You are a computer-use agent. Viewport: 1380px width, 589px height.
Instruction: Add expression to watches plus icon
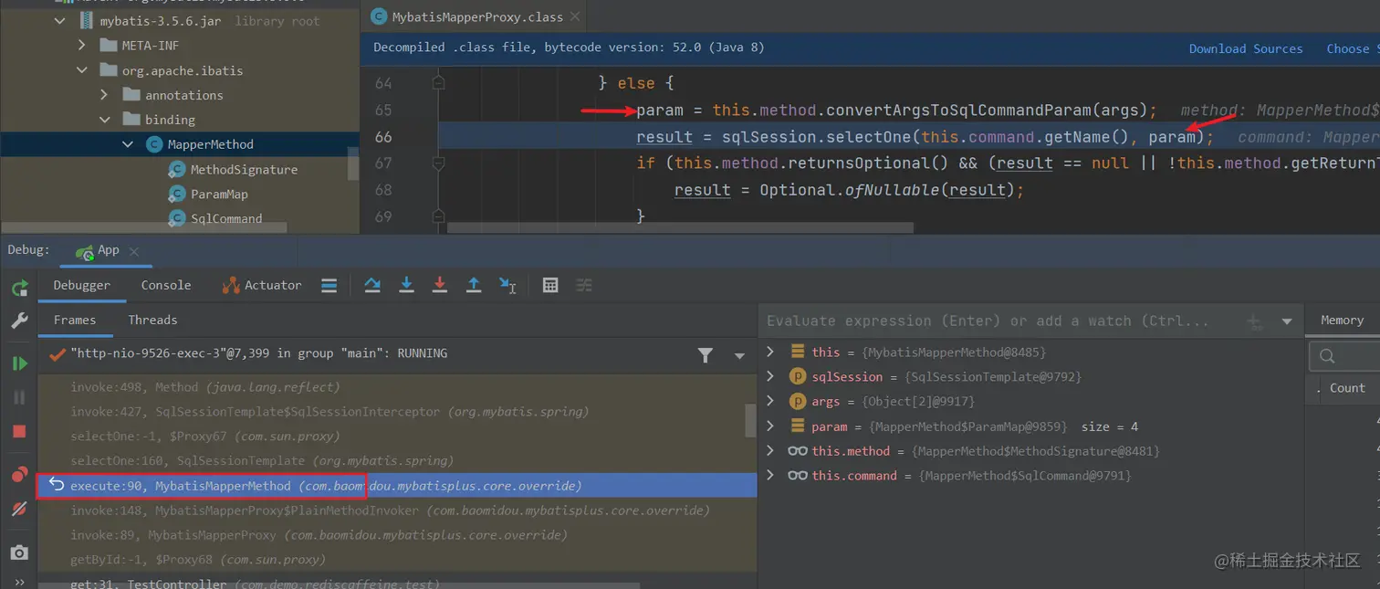1255,321
